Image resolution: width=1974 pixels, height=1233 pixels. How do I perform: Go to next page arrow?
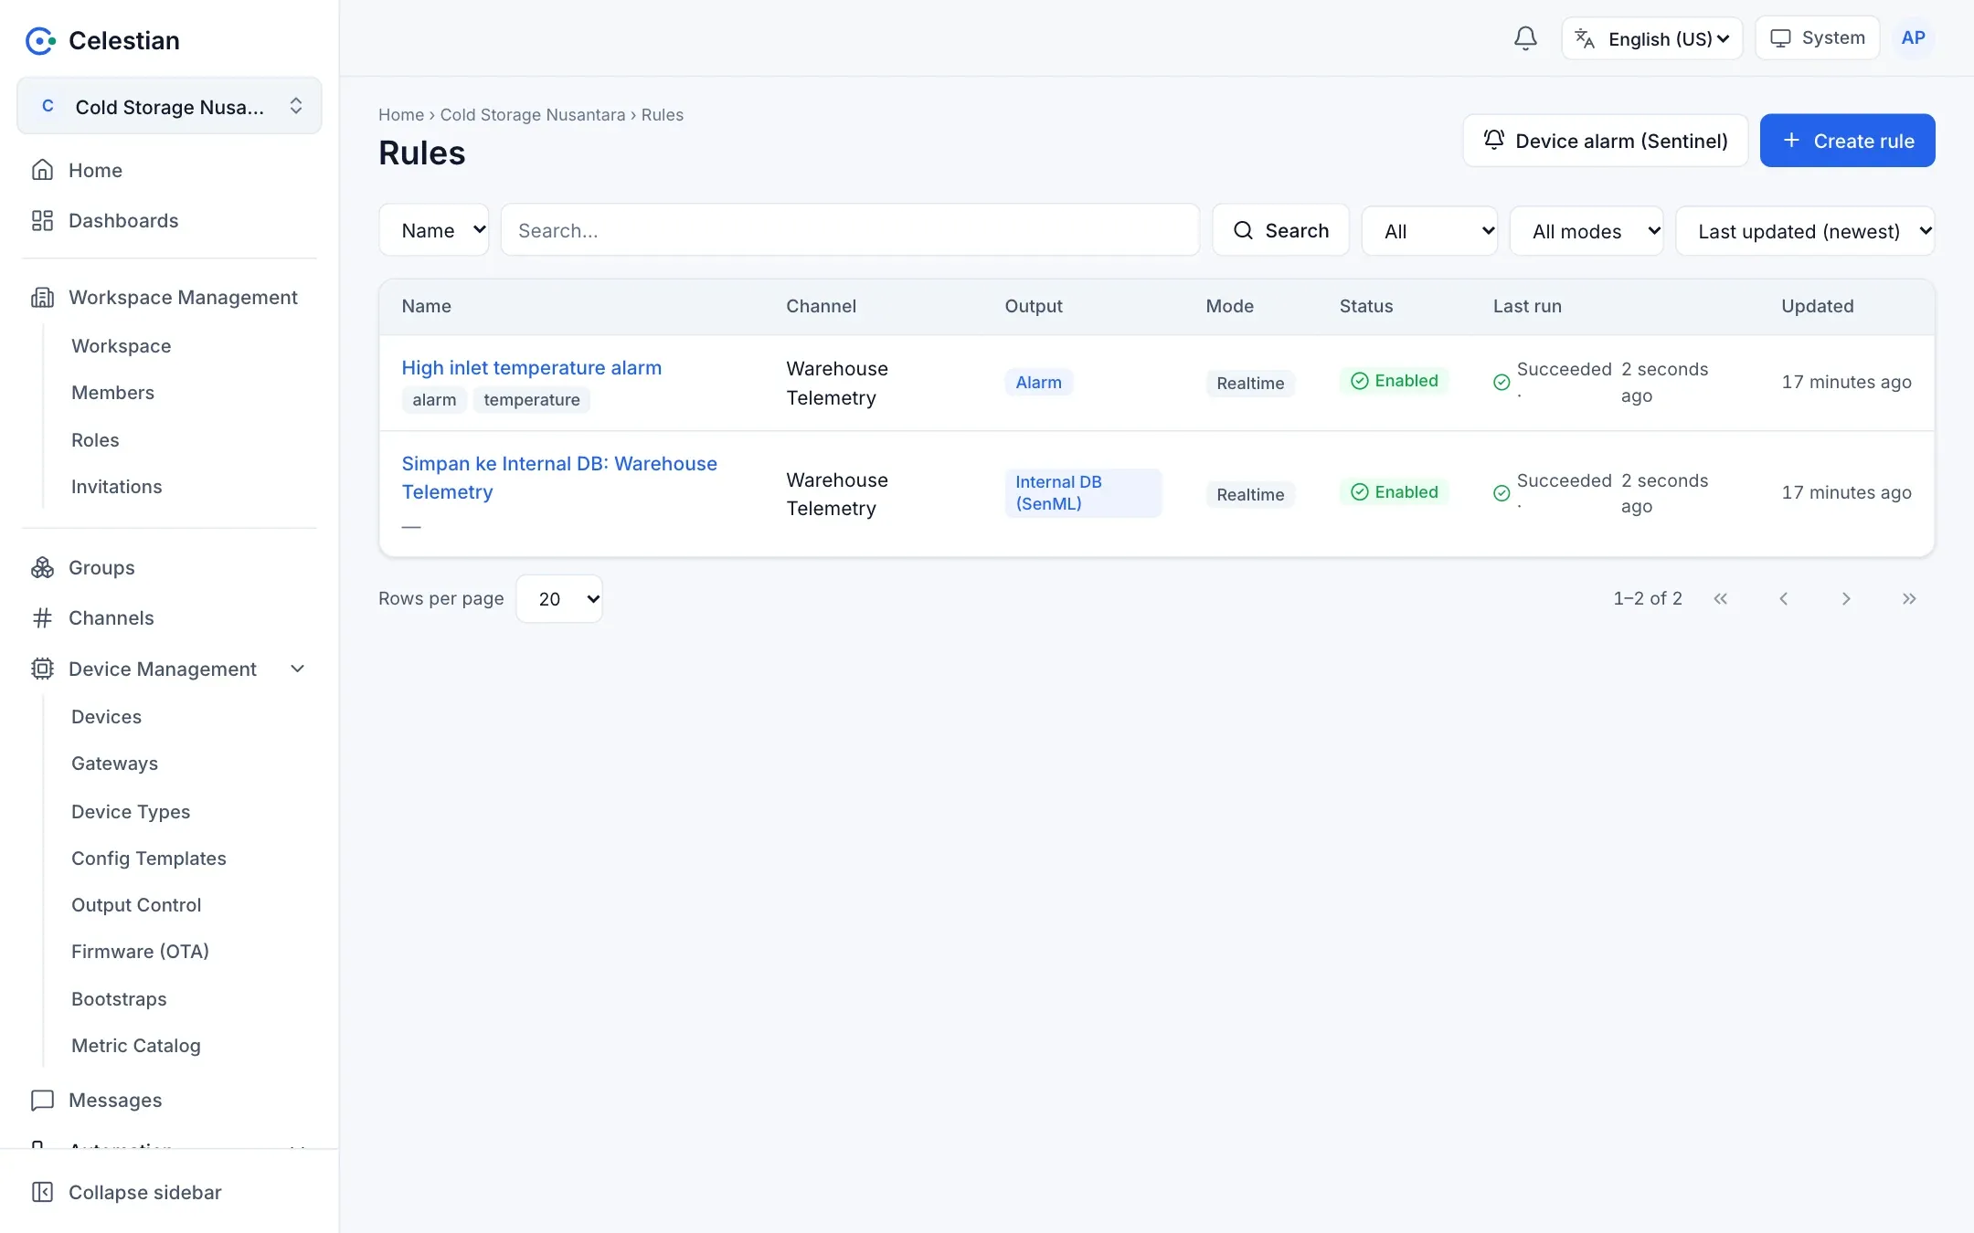coord(1846,599)
